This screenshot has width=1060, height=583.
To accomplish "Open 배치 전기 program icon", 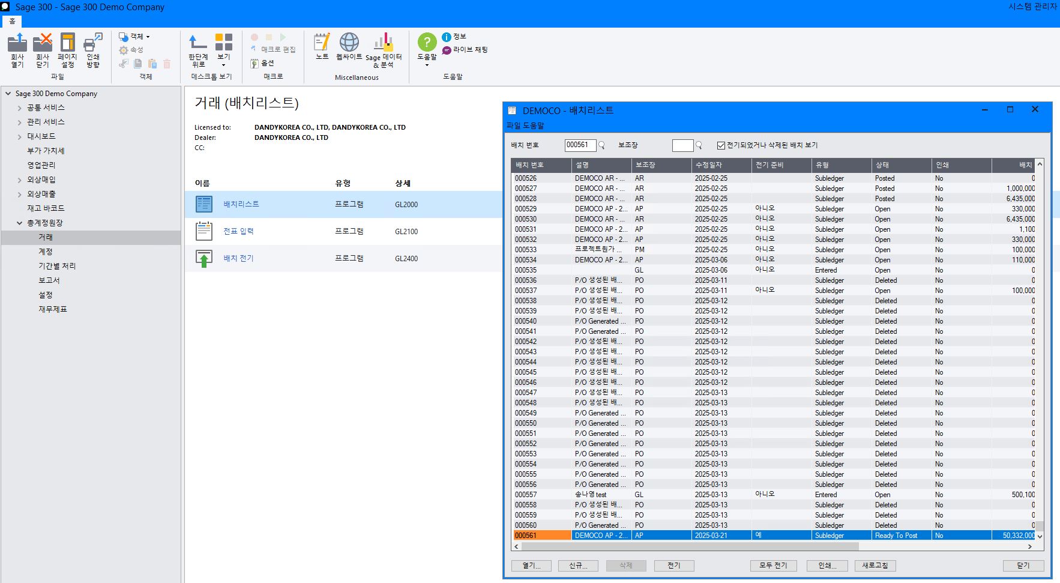I will click(x=204, y=258).
